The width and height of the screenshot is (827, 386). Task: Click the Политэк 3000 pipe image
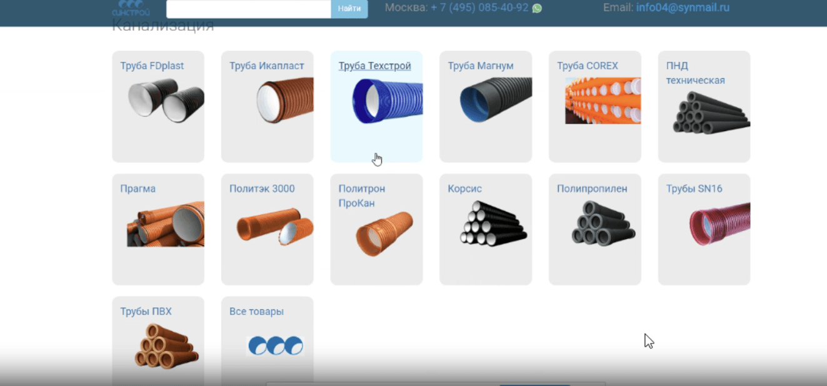click(x=275, y=226)
